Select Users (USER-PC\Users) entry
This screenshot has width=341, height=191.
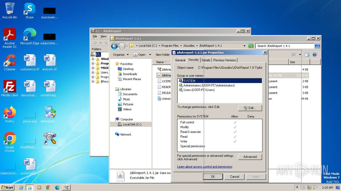pos(197,90)
